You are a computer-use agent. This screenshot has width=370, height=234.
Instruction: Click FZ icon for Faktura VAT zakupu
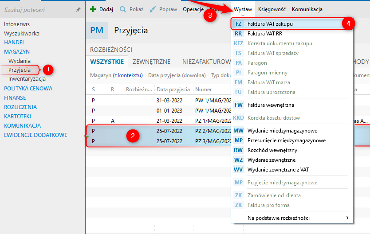238,24
